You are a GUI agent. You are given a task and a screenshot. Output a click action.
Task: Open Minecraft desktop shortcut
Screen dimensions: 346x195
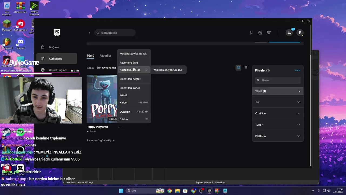point(7,26)
